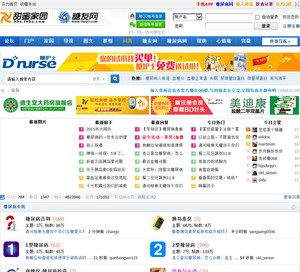The image size is (300, 272).
Task: Open the 手机APP link
Action: point(205,4)
